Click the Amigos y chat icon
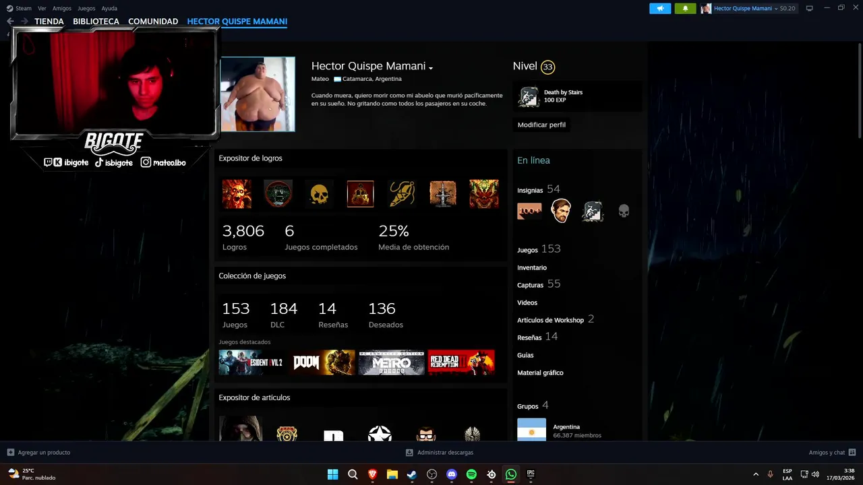 point(852,453)
